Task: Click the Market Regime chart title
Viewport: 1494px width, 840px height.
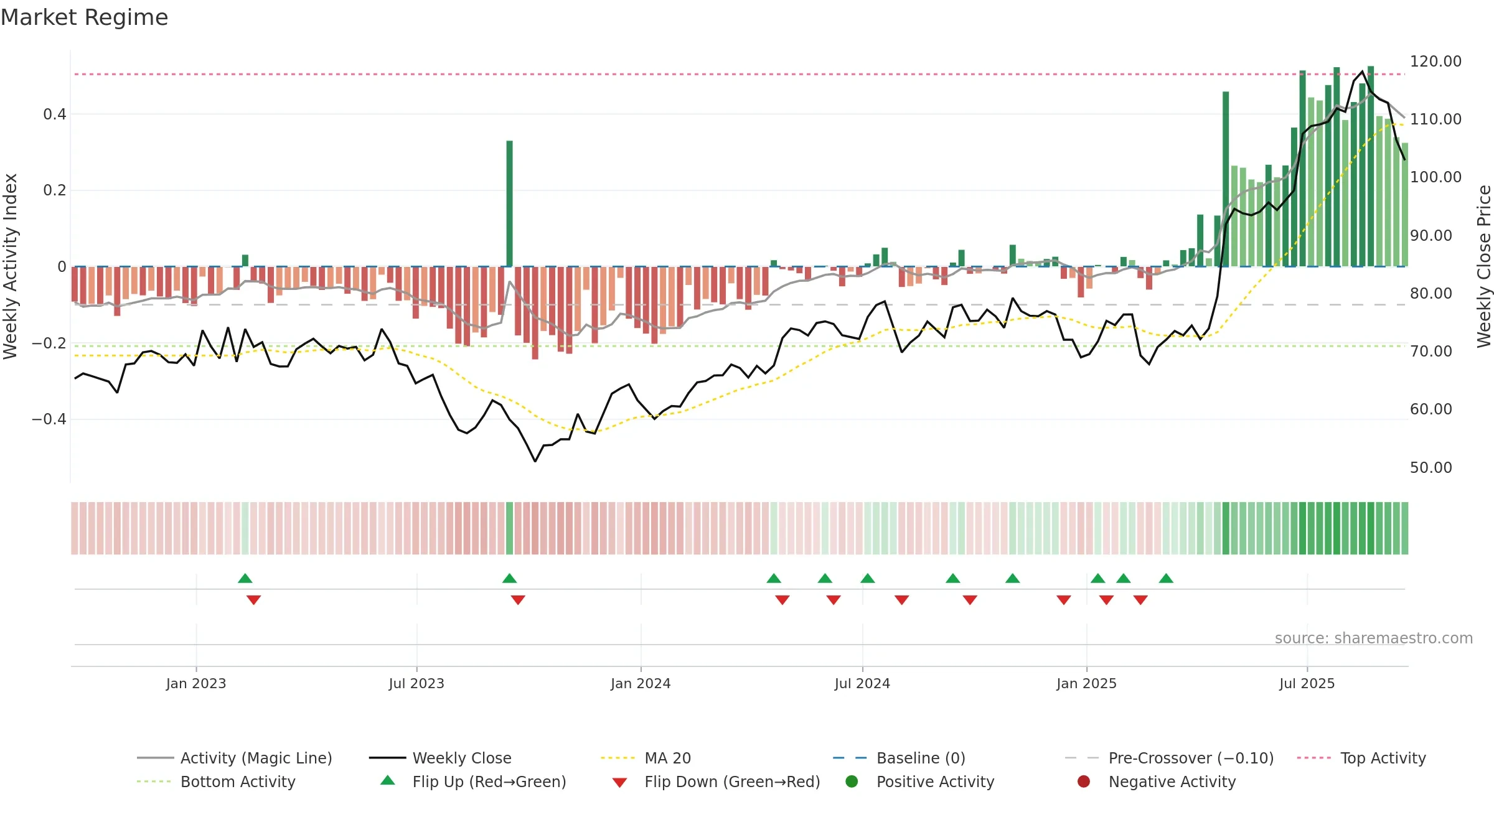Action: pos(84,17)
